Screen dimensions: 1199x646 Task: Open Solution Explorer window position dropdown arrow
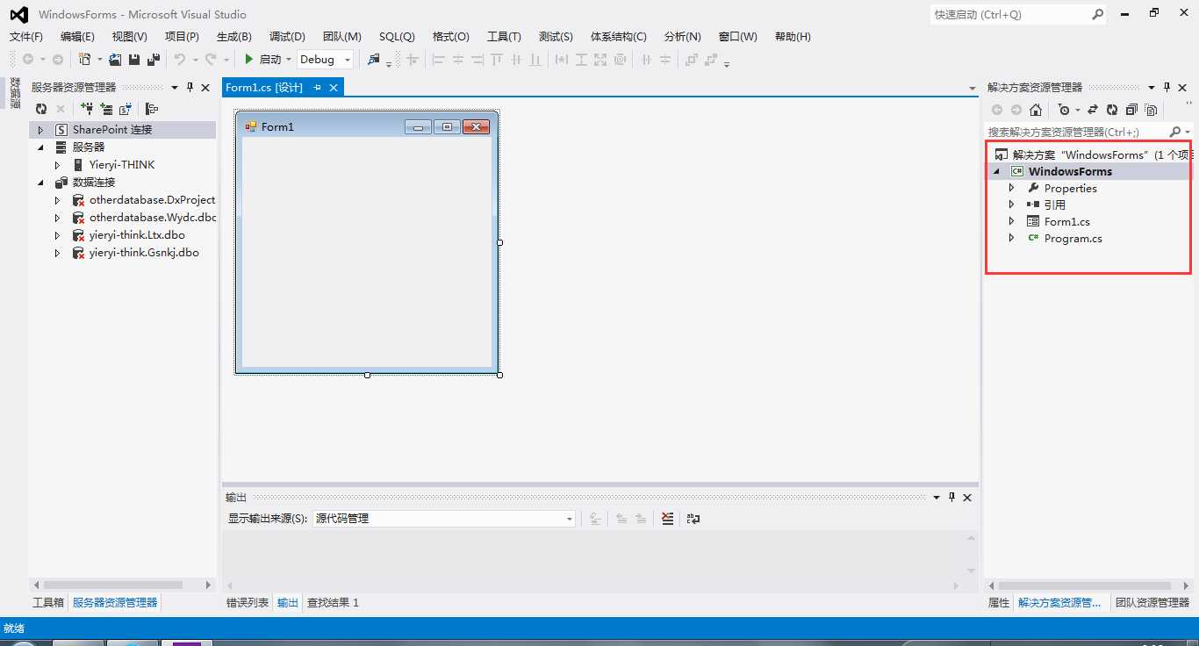click(x=1152, y=88)
